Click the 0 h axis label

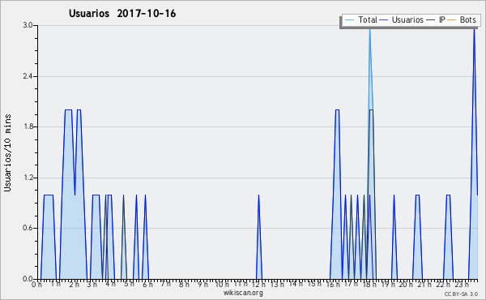[x=36, y=284]
